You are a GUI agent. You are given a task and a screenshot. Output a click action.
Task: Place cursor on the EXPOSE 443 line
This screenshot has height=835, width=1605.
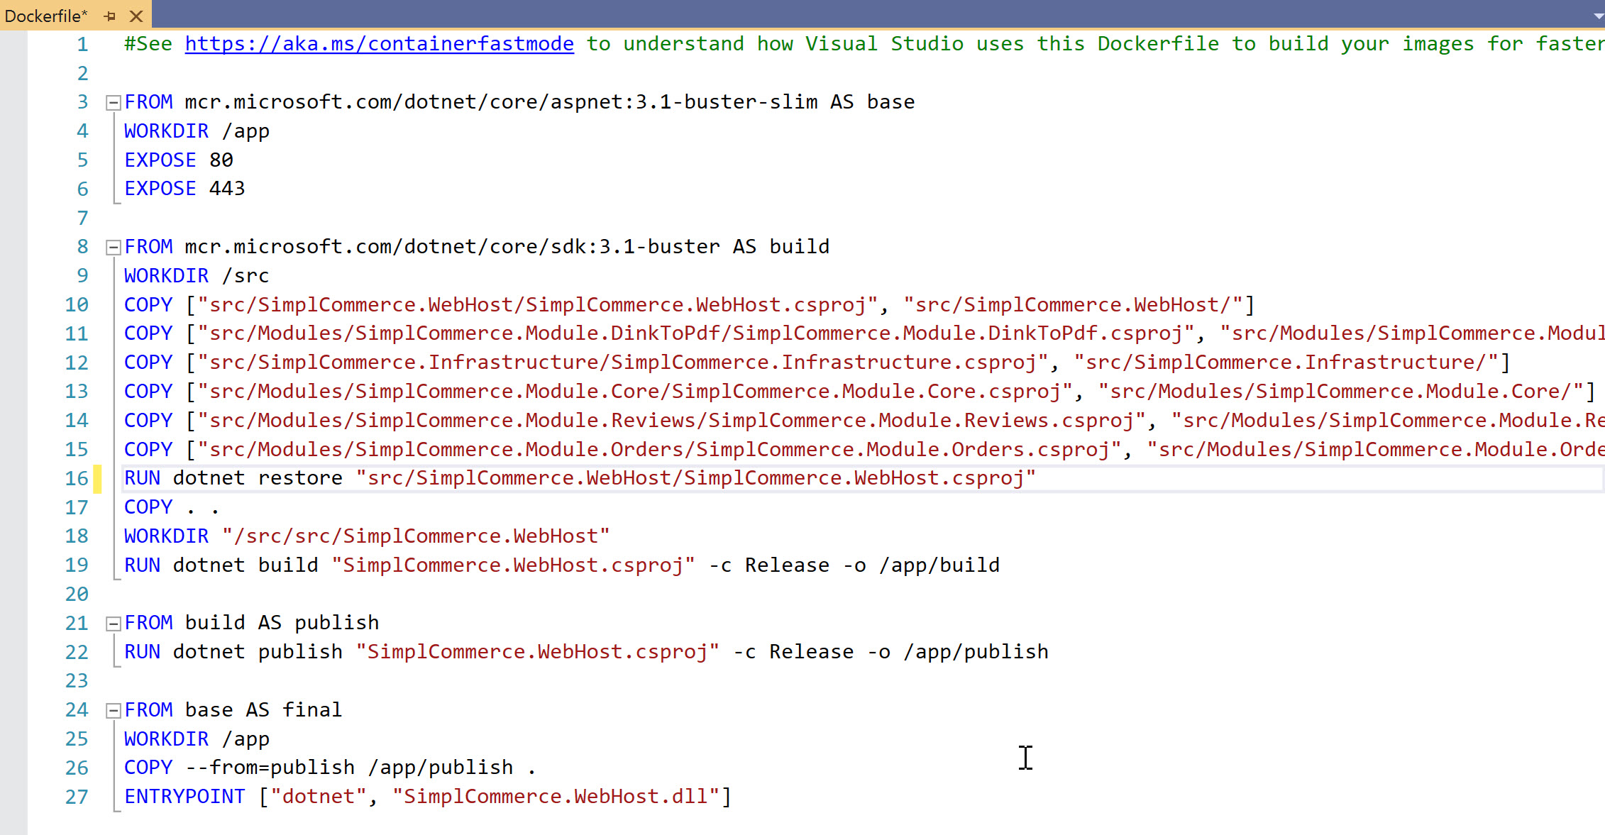click(184, 189)
